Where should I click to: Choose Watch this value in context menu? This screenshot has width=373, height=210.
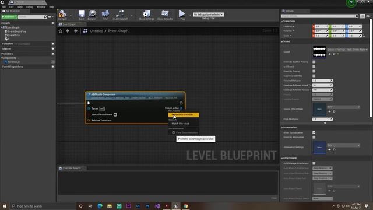tap(180, 124)
